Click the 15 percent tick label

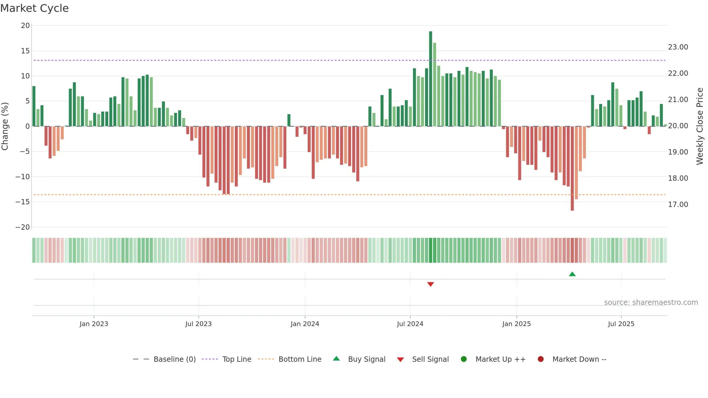click(x=25, y=51)
